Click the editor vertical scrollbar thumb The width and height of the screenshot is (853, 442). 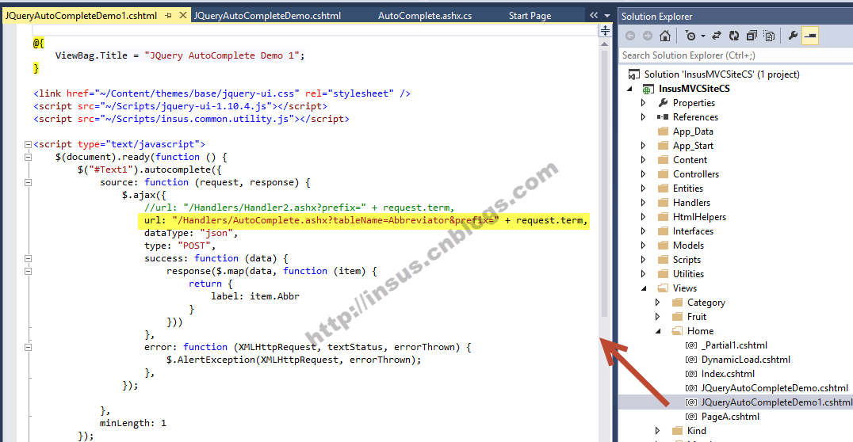pyautogui.click(x=604, y=183)
